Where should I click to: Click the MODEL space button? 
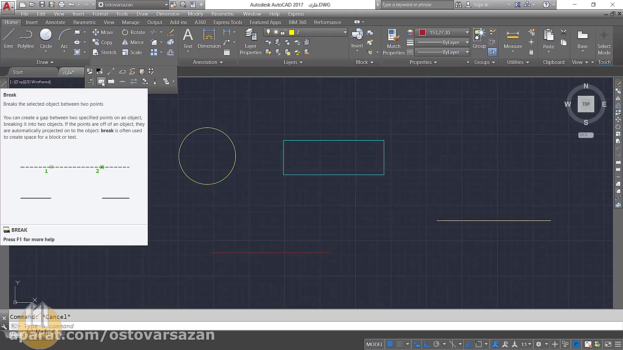374,344
